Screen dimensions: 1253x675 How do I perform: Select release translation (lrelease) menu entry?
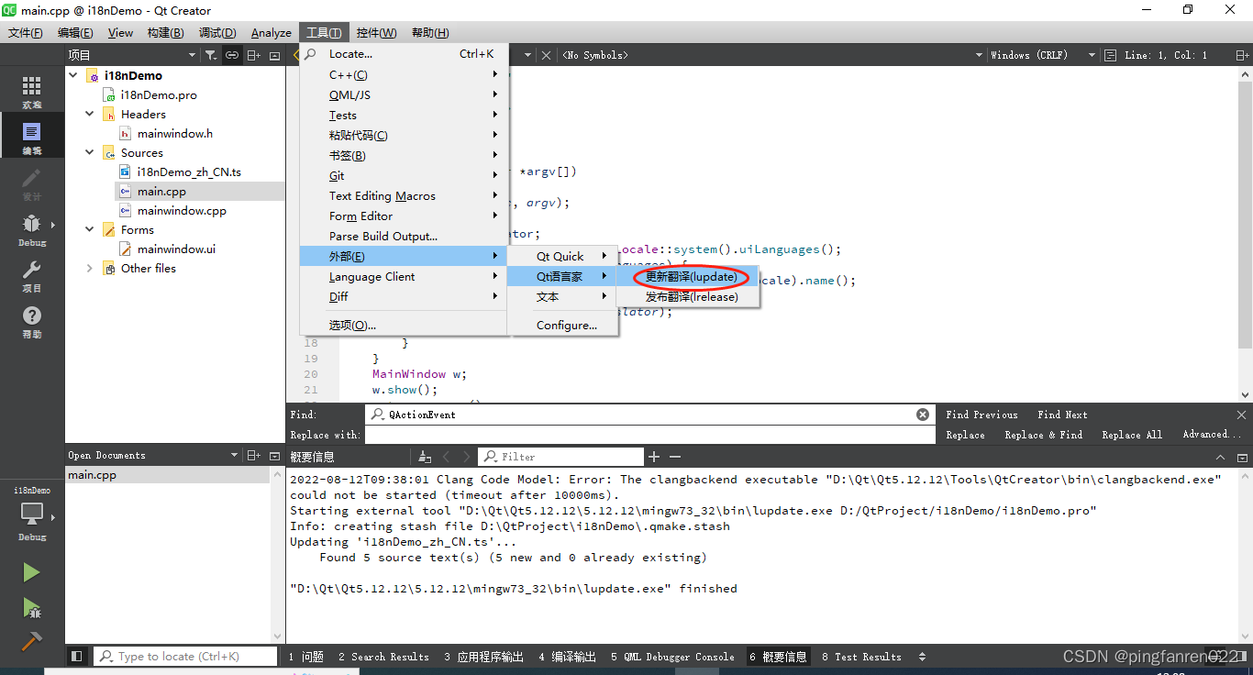coord(690,297)
